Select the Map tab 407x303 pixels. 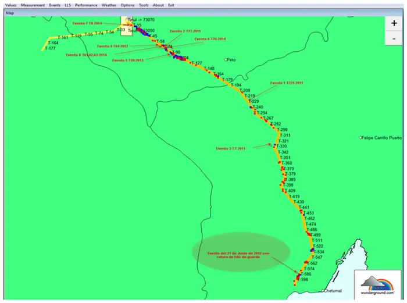pyautogui.click(x=10, y=12)
